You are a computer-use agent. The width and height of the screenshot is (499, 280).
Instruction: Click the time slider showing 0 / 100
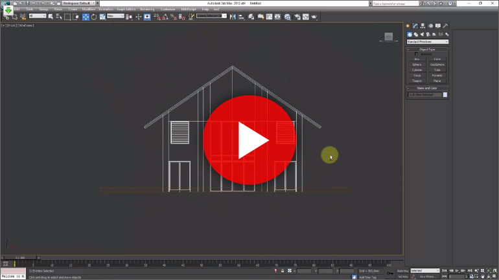tap(20, 258)
